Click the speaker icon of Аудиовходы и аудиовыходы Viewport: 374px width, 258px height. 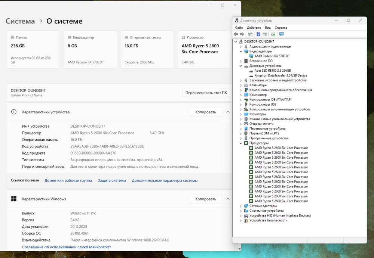click(246, 46)
